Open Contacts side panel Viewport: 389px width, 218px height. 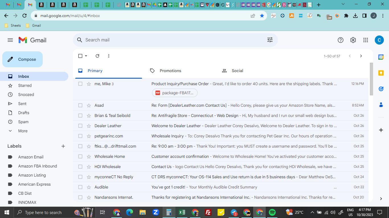(x=381, y=105)
